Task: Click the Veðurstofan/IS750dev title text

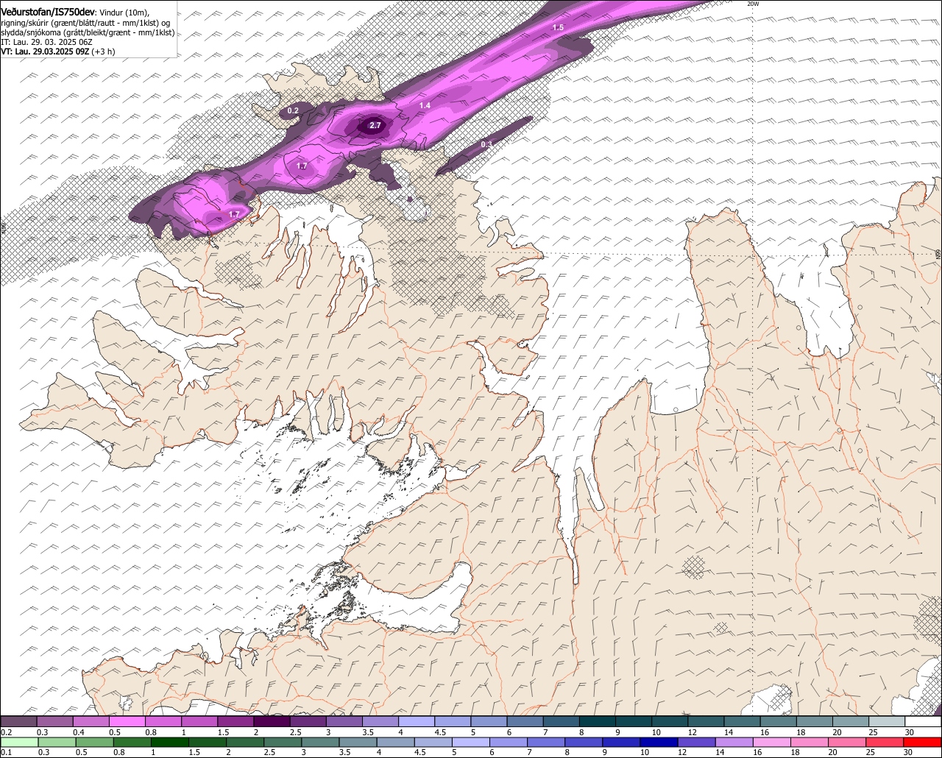Action: (x=47, y=12)
